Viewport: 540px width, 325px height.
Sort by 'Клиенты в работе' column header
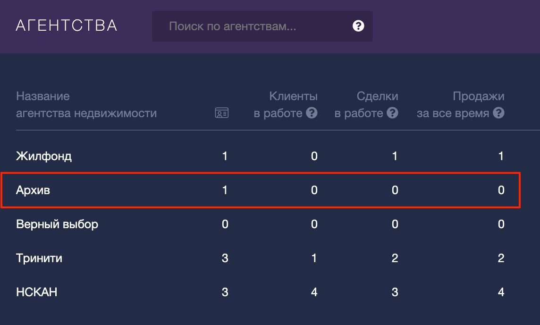point(285,105)
